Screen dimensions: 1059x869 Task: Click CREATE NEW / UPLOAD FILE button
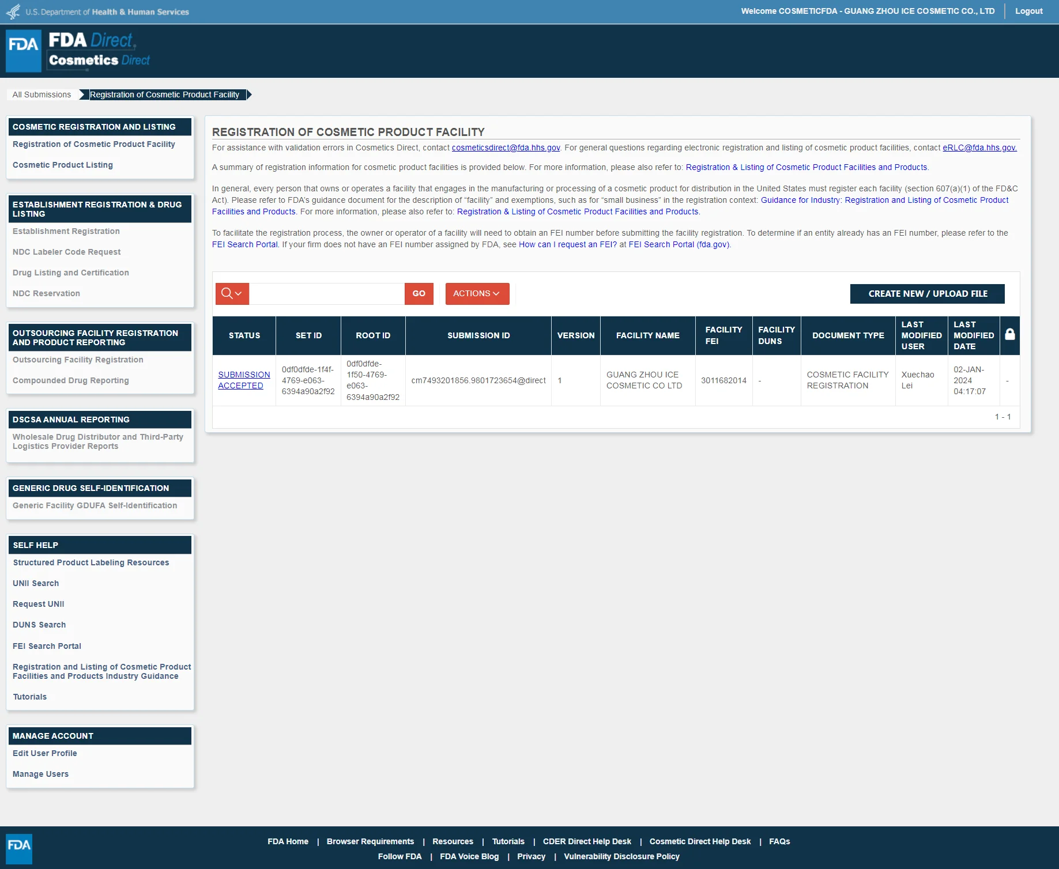[928, 294]
